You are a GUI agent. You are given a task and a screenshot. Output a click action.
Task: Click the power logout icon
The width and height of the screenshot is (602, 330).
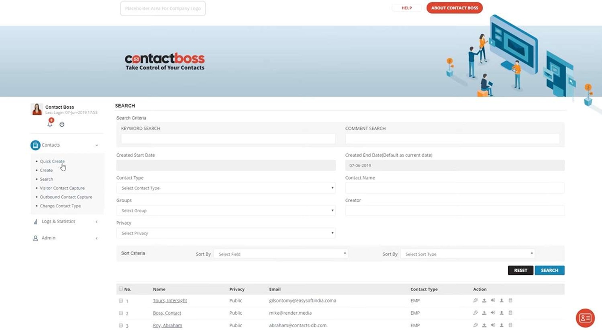62,124
